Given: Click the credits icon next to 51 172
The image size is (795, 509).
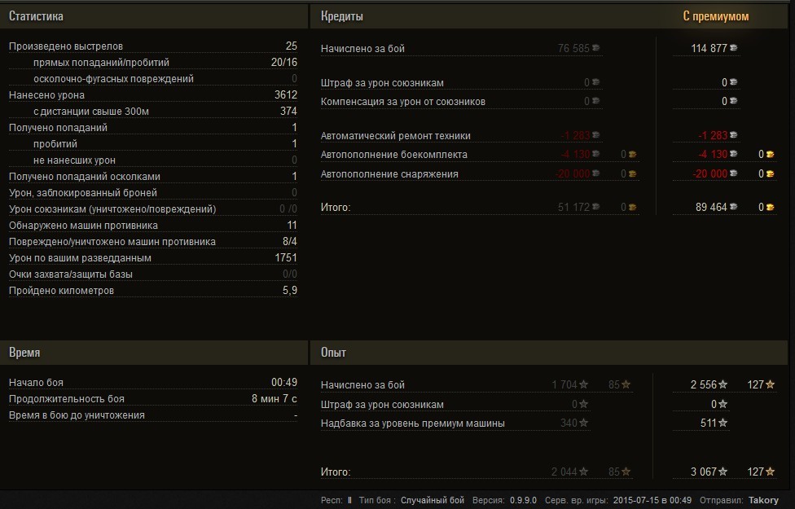Looking at the screenshot, I should [596, 207].
